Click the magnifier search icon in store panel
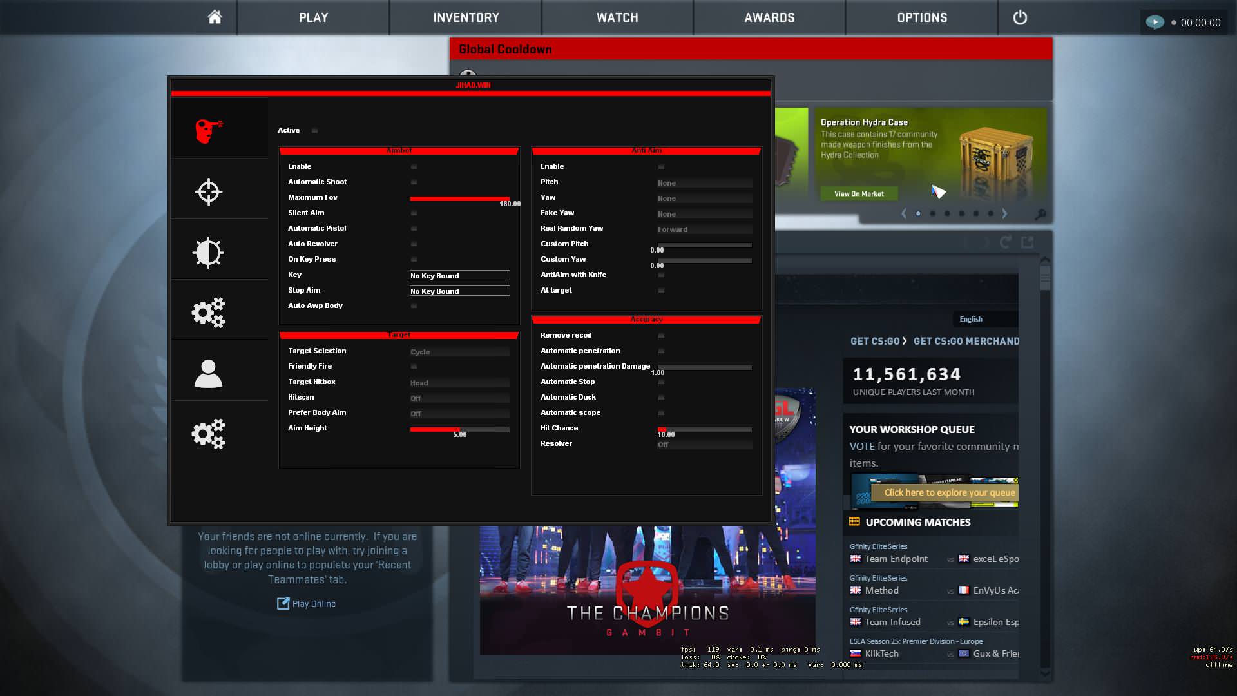1237x696 pixels. [x=1040, y=215]
